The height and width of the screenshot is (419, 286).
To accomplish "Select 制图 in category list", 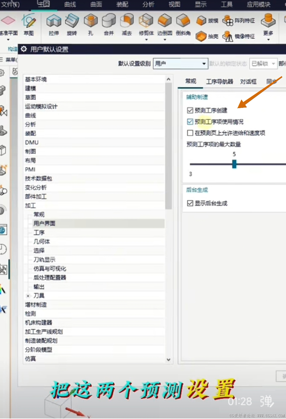I will click(94, 151).
